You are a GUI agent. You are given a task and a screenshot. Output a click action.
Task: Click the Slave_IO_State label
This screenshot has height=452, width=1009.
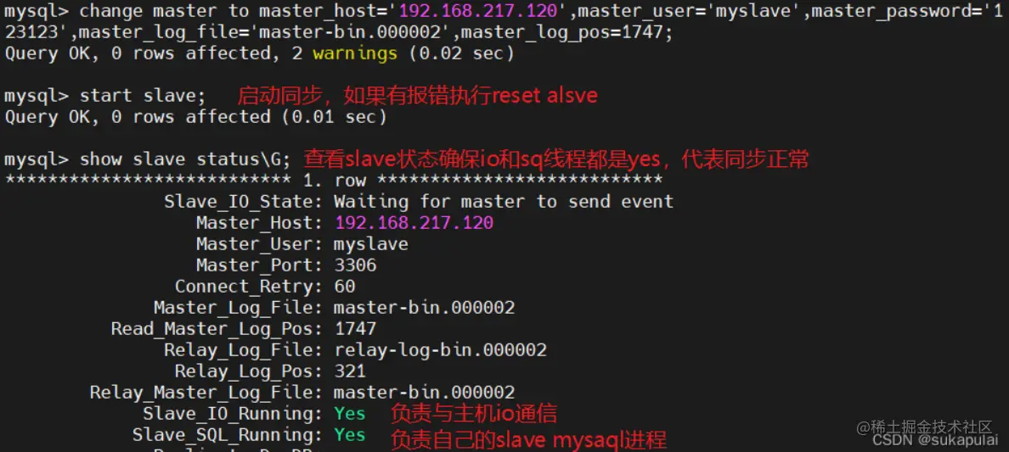coord(243,203)
